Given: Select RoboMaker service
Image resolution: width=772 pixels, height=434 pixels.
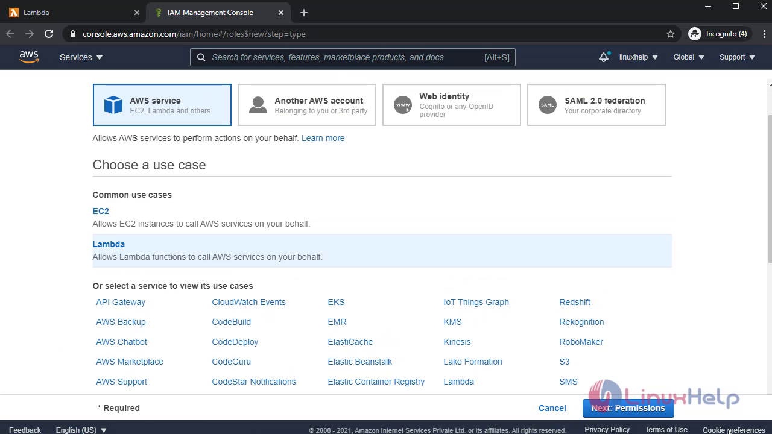Looking at the screenshot, I should click(x=581, y=342).
